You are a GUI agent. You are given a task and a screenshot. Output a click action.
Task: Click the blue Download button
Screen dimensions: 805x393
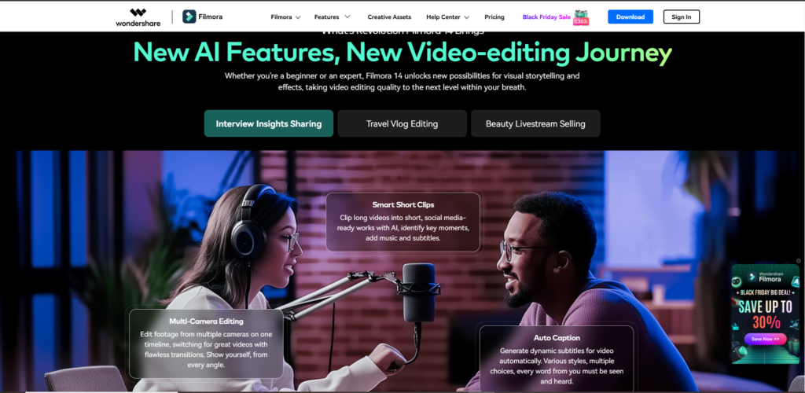(x=630, y=17)
